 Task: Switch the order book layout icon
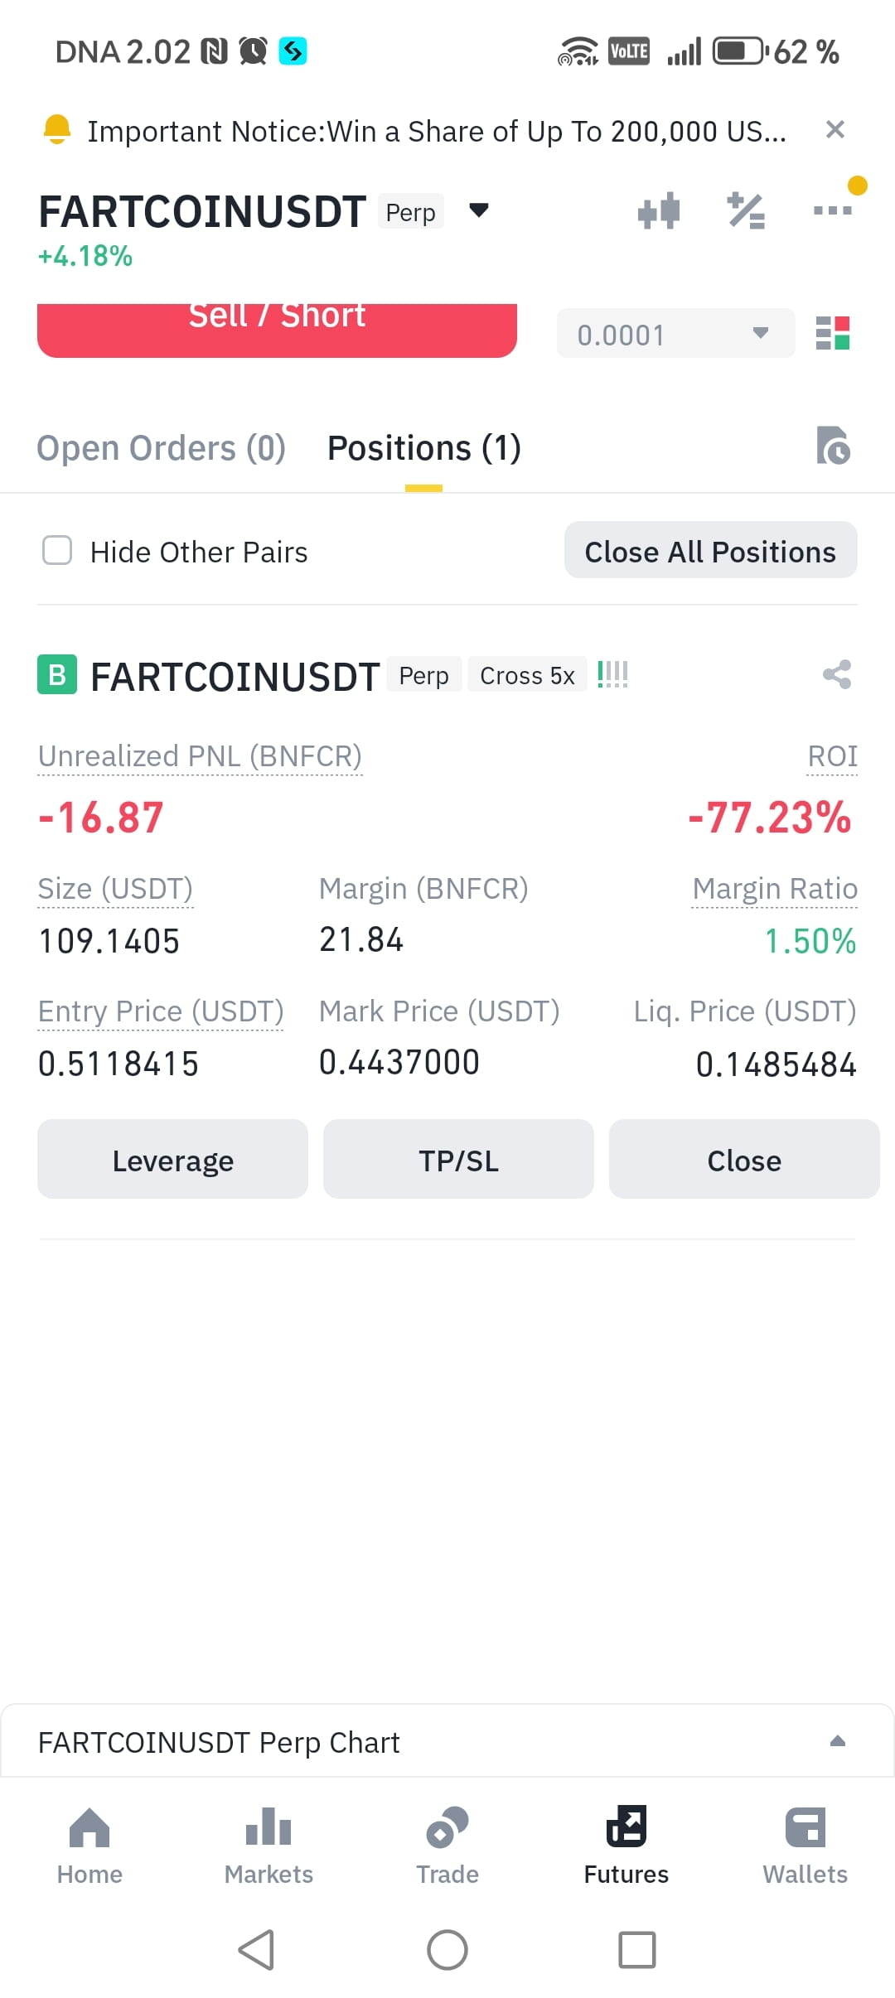click(833, 333)
